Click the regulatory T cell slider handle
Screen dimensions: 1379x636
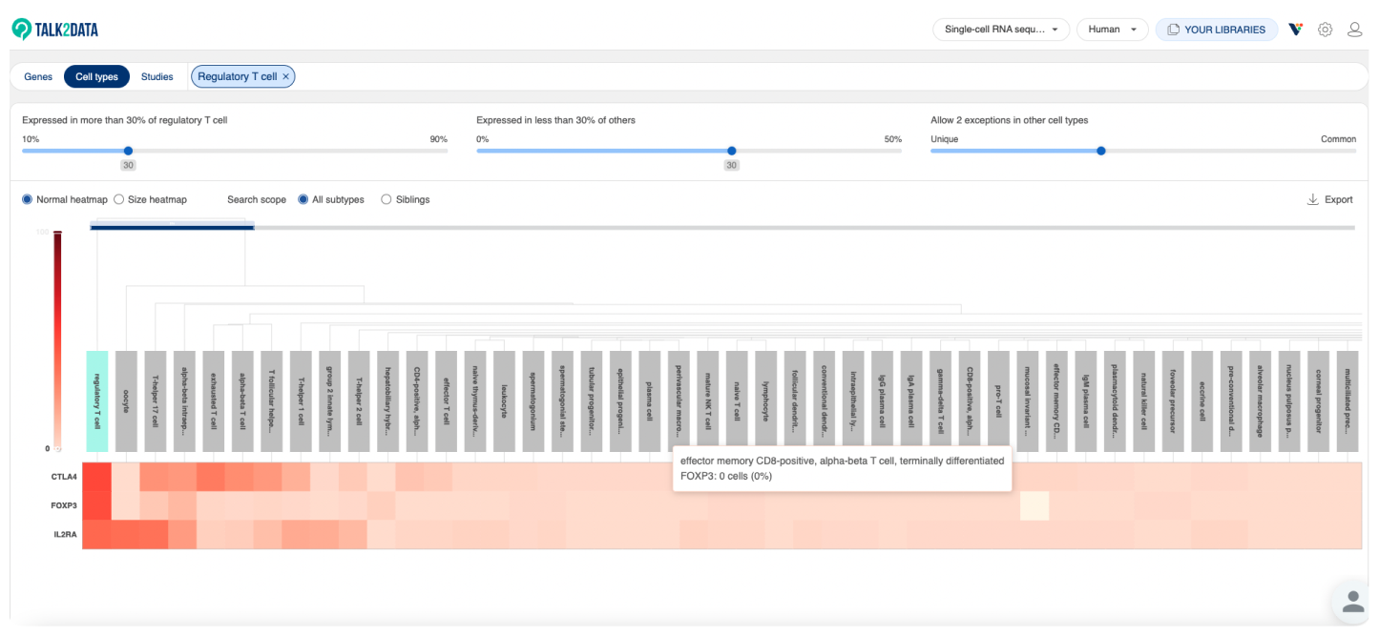click(128, 151)
